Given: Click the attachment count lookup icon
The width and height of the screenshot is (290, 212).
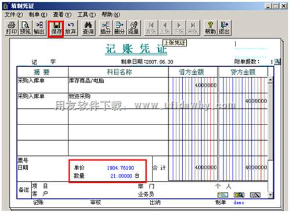Looking at the screenshot, I should [x=277, y=61].
